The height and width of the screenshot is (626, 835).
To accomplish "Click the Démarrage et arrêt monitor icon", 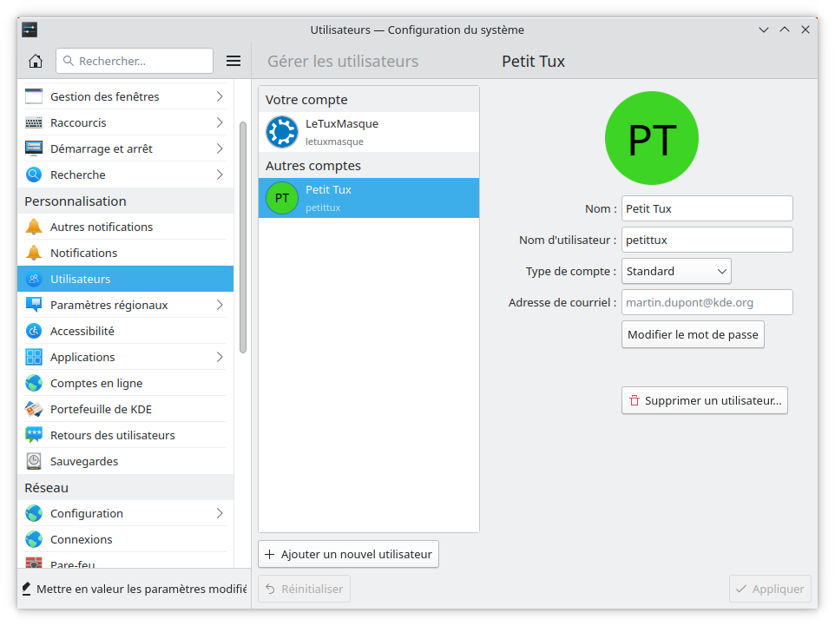I will [34, 148].
